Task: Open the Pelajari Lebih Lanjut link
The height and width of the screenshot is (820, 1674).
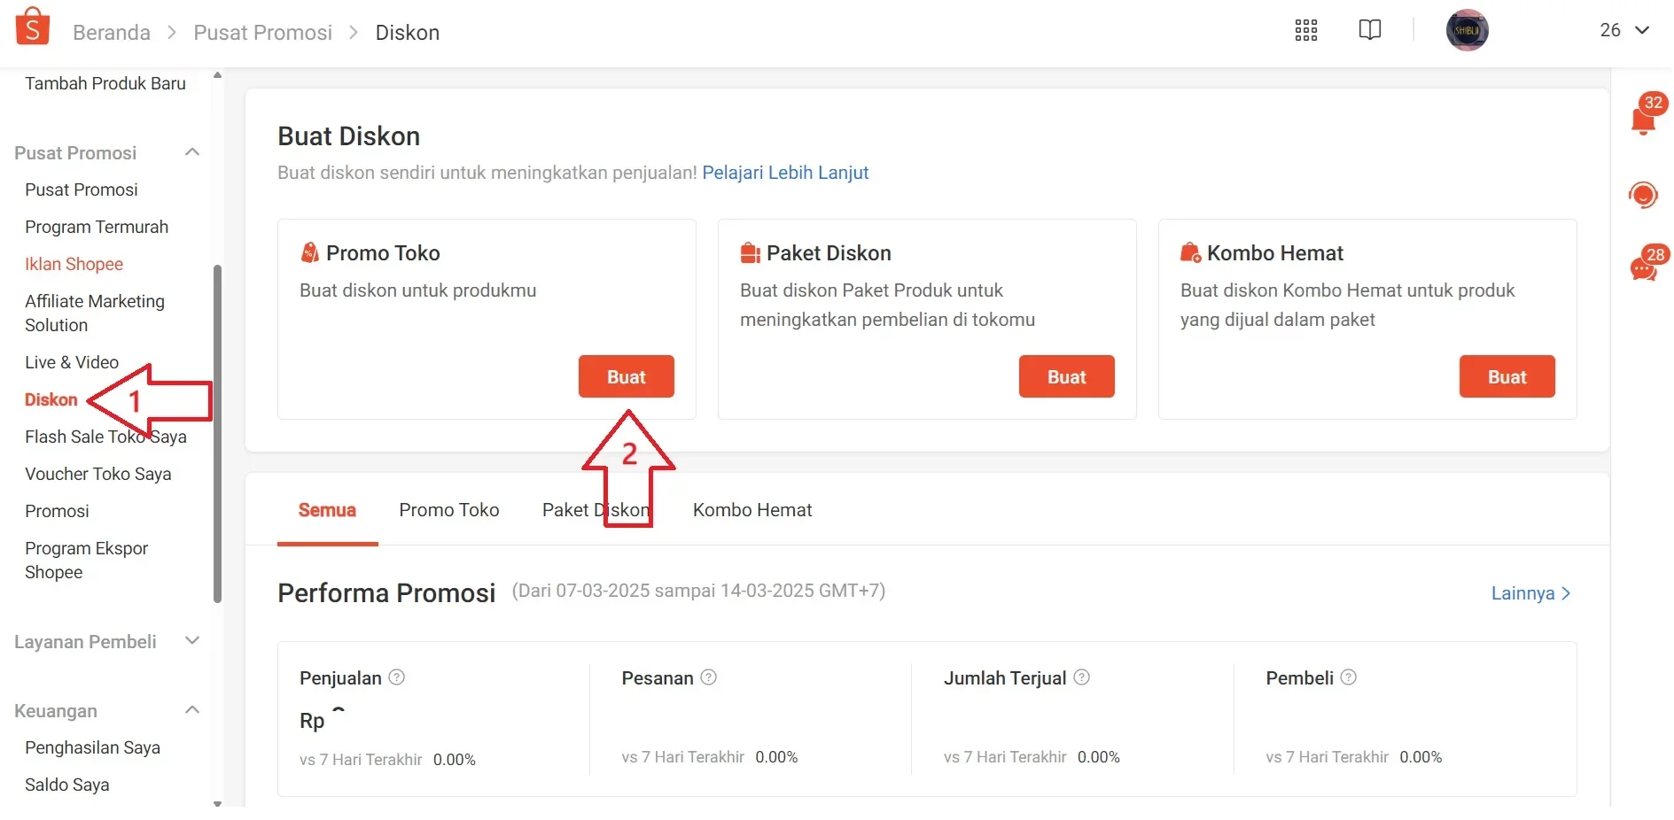Action: (785, 173)
